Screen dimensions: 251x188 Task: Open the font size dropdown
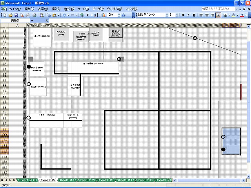(177, 15)
